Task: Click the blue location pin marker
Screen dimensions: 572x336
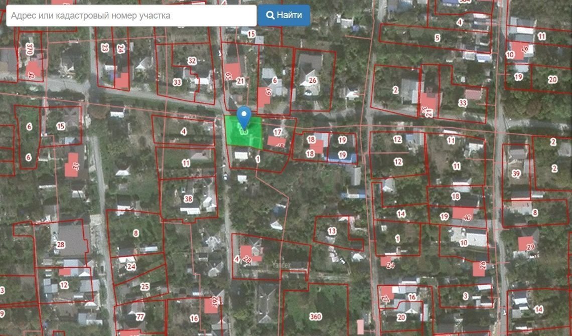Action: click(x=244, y=116)
